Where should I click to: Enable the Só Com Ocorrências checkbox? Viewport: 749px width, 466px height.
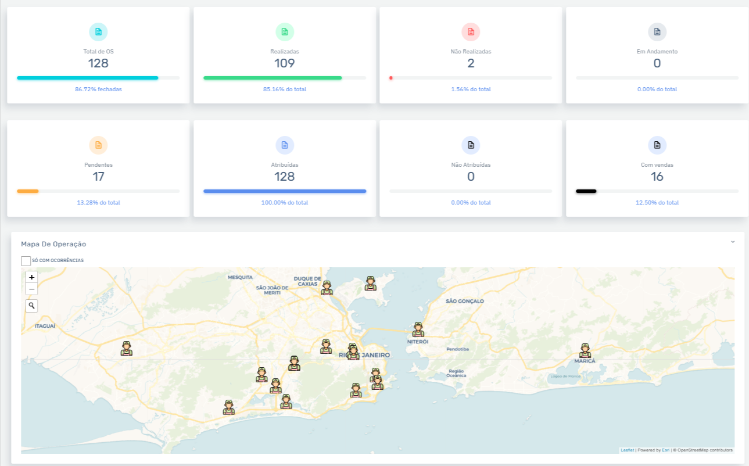point(26,261)
